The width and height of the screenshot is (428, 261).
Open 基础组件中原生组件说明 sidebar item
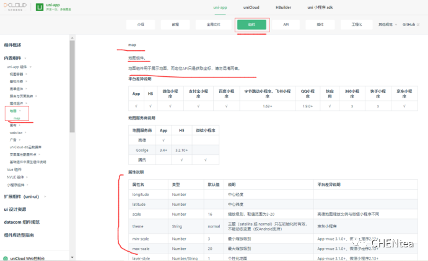[28, 162]
